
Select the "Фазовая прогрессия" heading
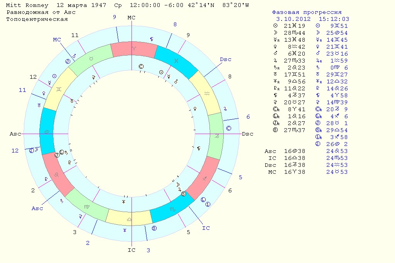pyautogui.click(x=307, y=12)
